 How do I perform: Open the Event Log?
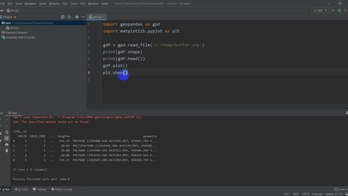(x=341, y=189)
